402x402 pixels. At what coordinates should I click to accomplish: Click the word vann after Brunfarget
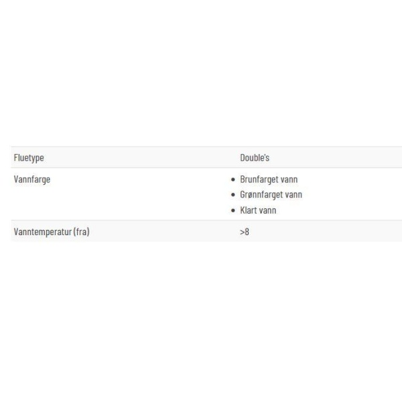coord(289,180)
